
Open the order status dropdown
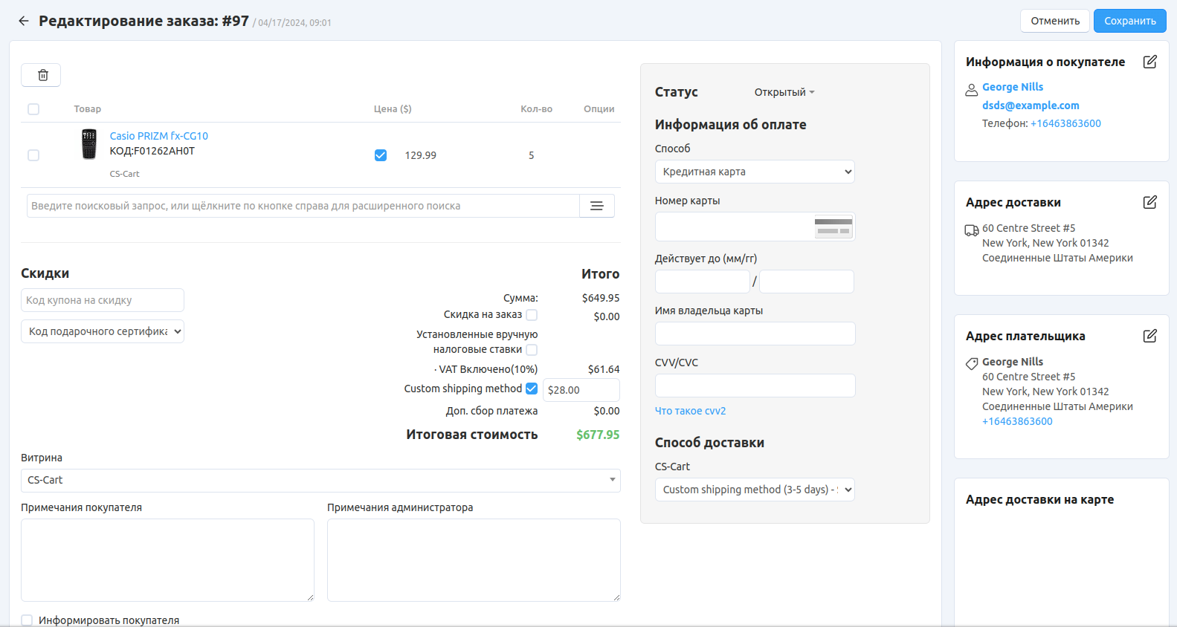784,92
